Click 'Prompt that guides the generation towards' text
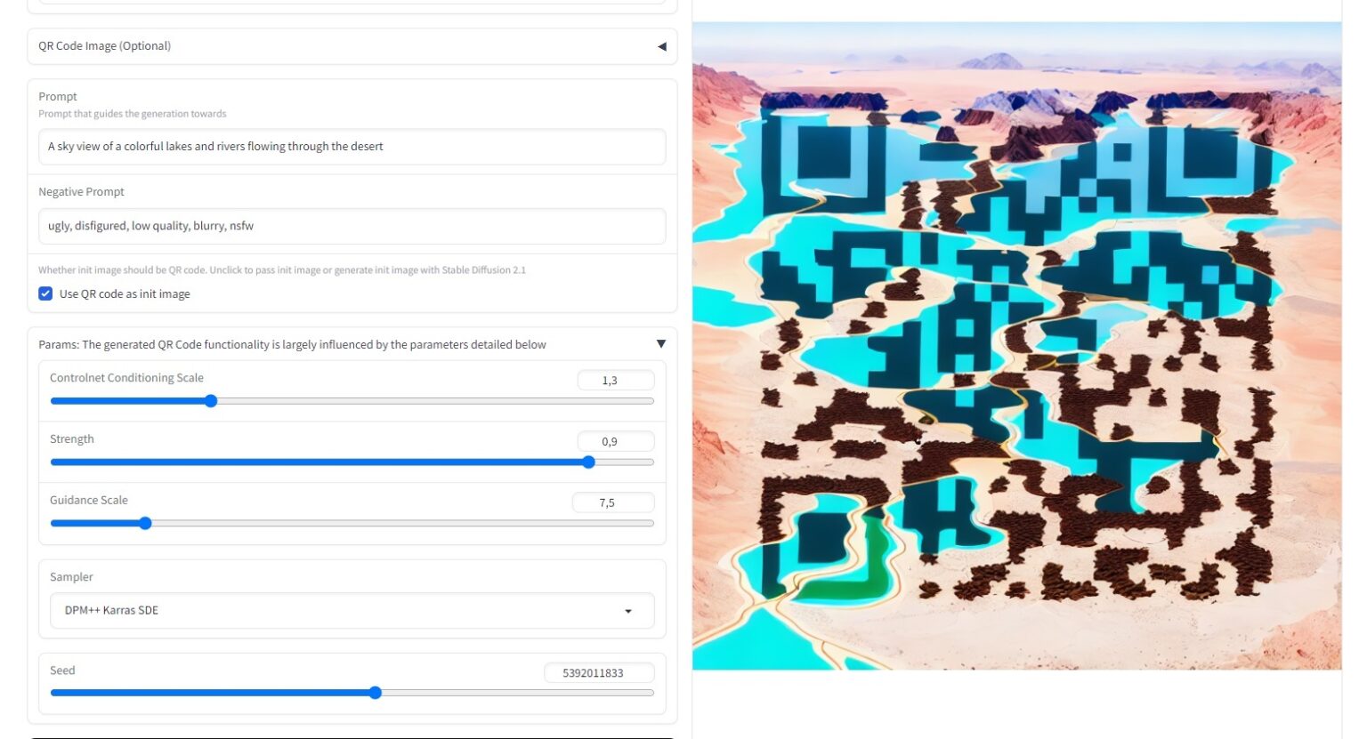The image size is (1367, 739). [x=133, y=114]
